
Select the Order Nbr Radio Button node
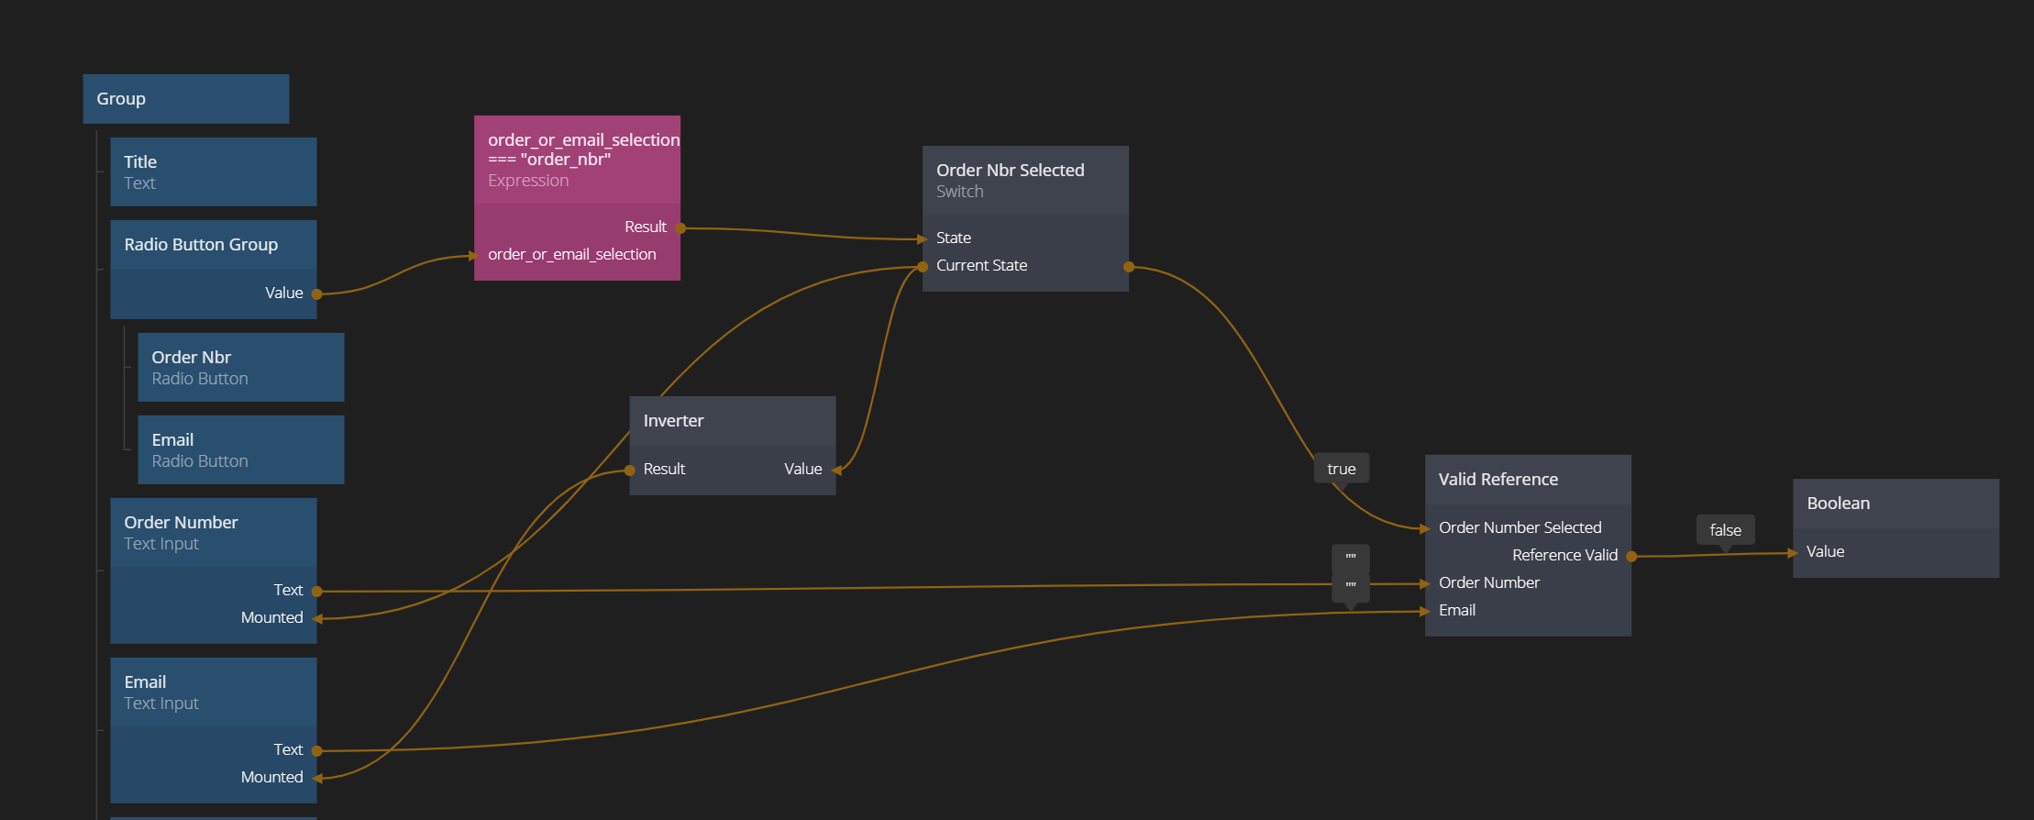pos(240,367)
